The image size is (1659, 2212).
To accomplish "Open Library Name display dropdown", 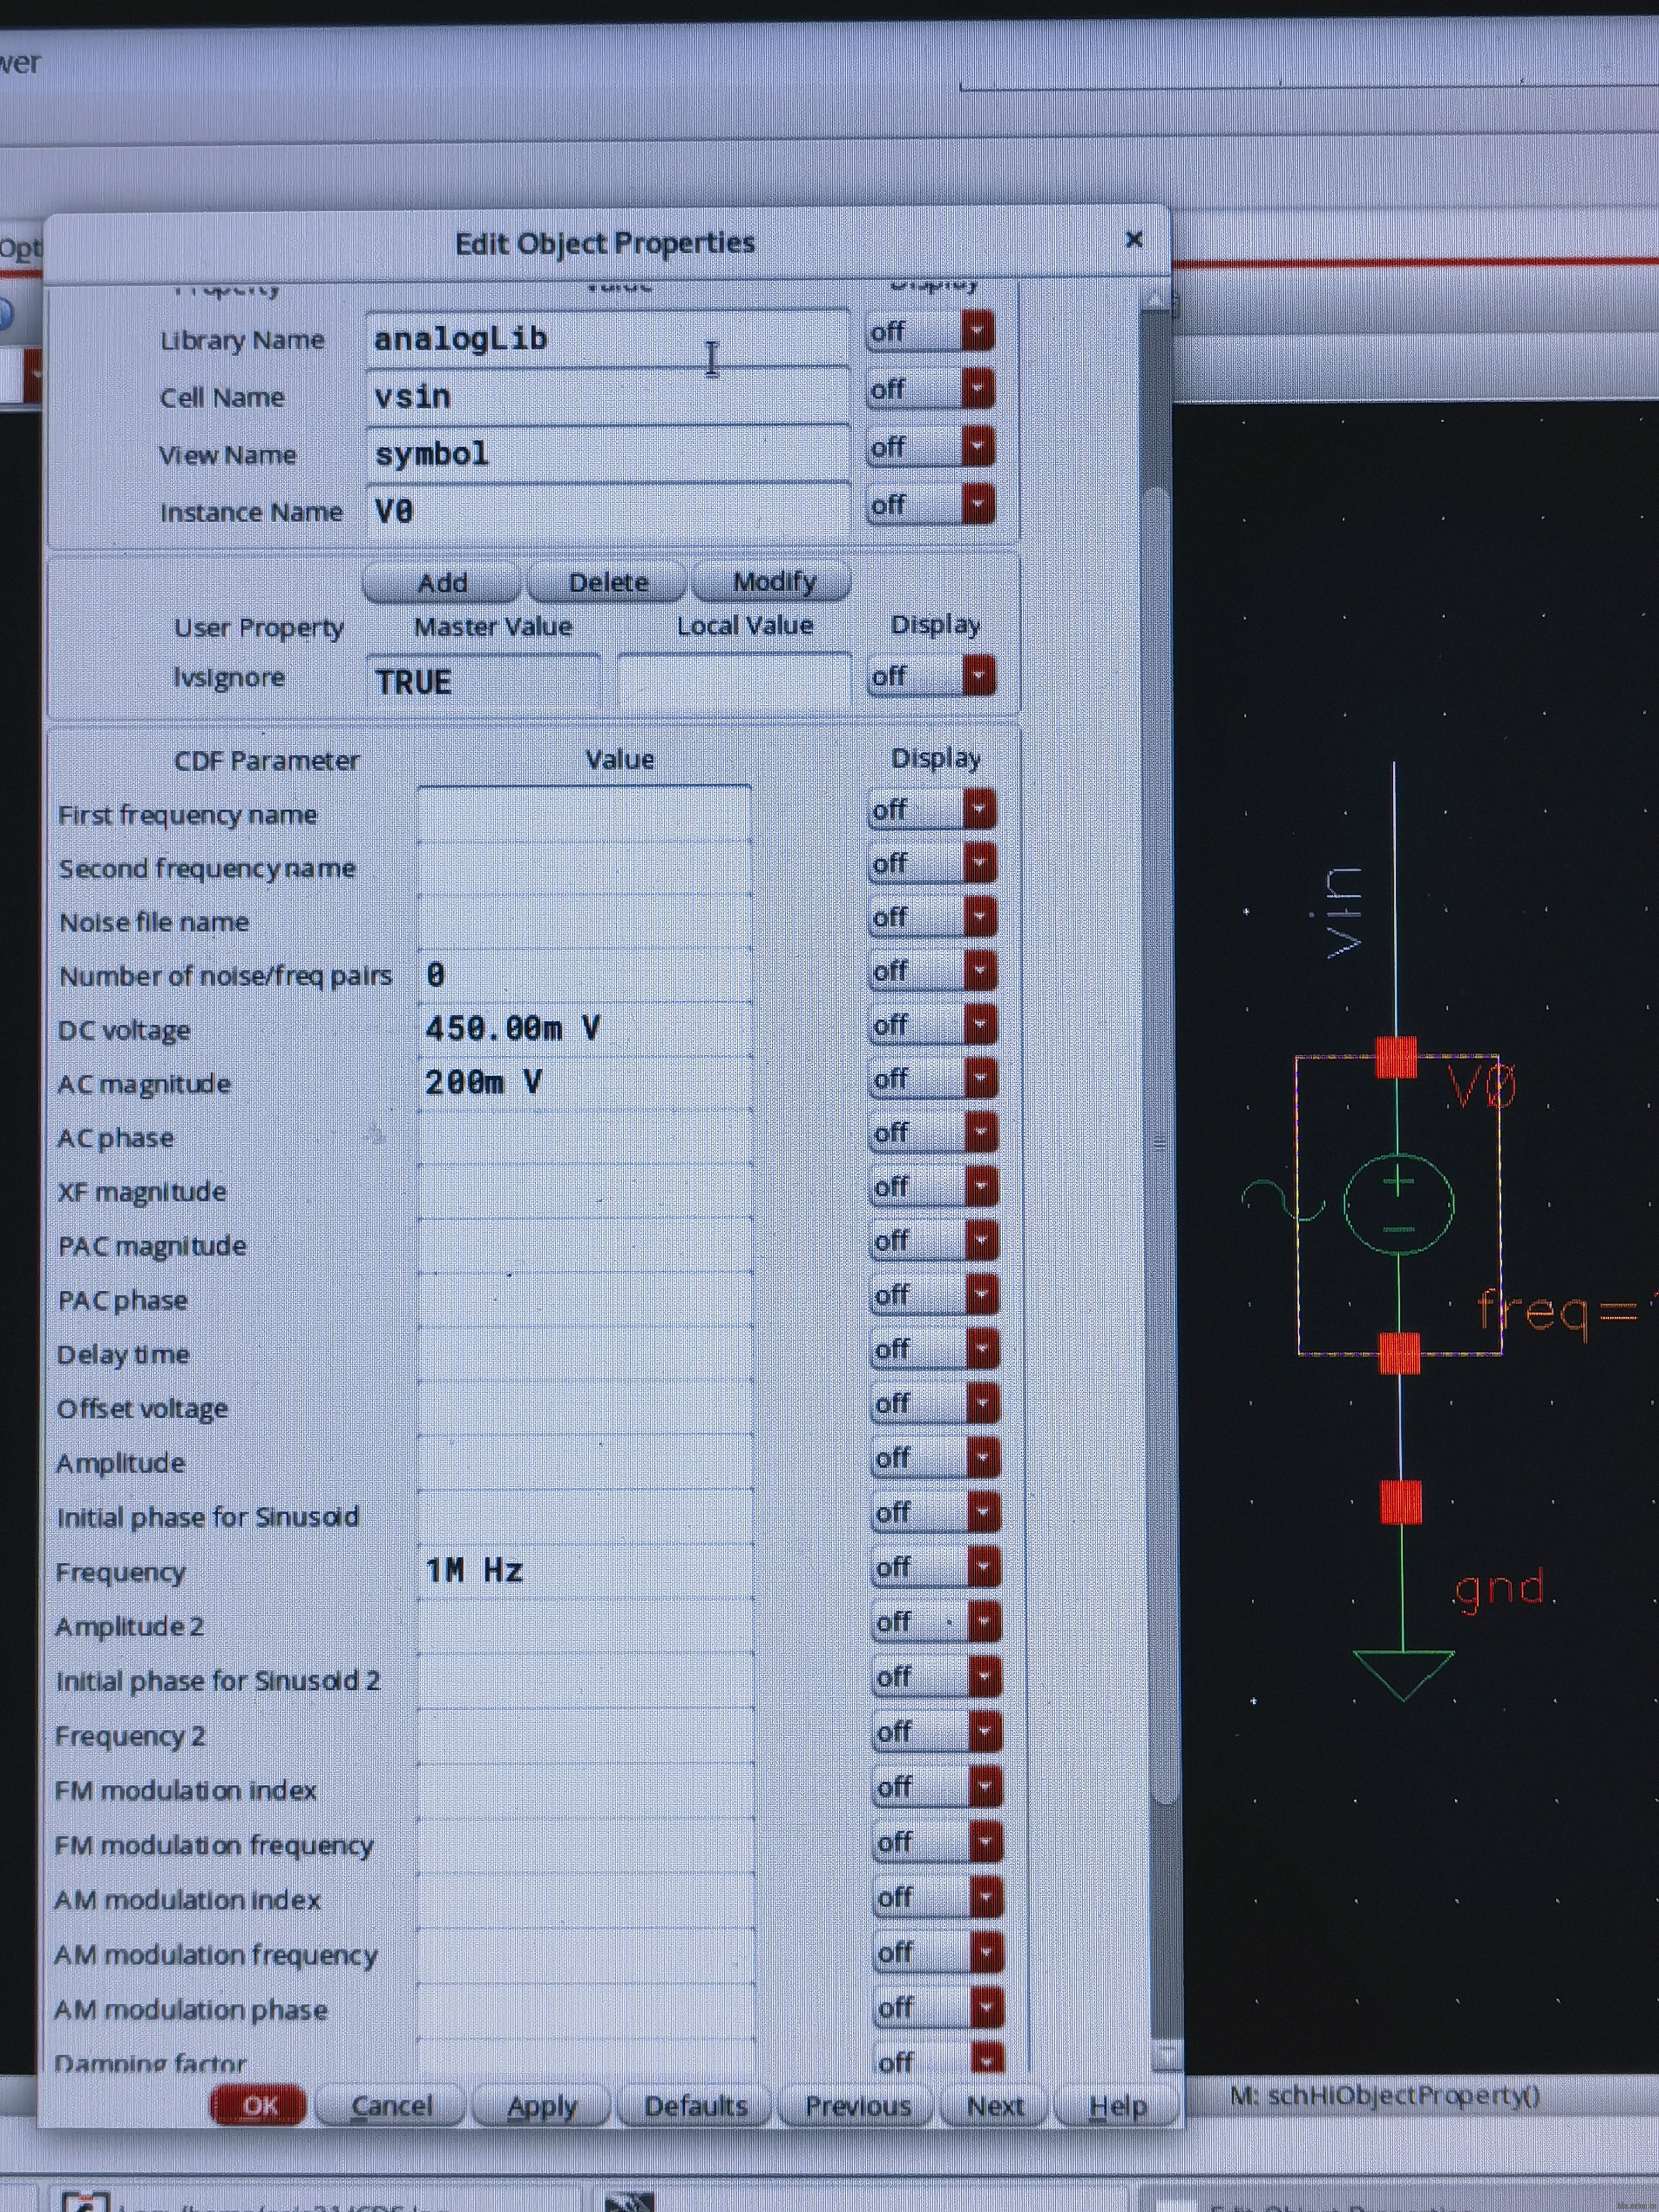I will pyautogui.click(x=930, y=331).
